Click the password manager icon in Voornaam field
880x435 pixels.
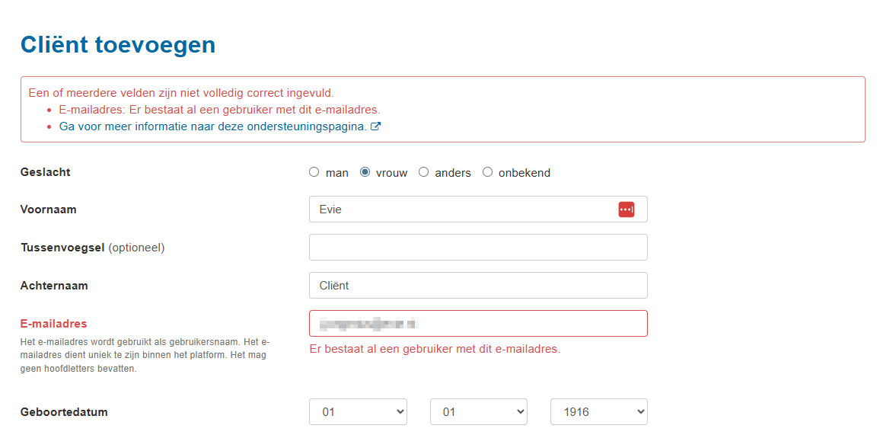[626, 210]
